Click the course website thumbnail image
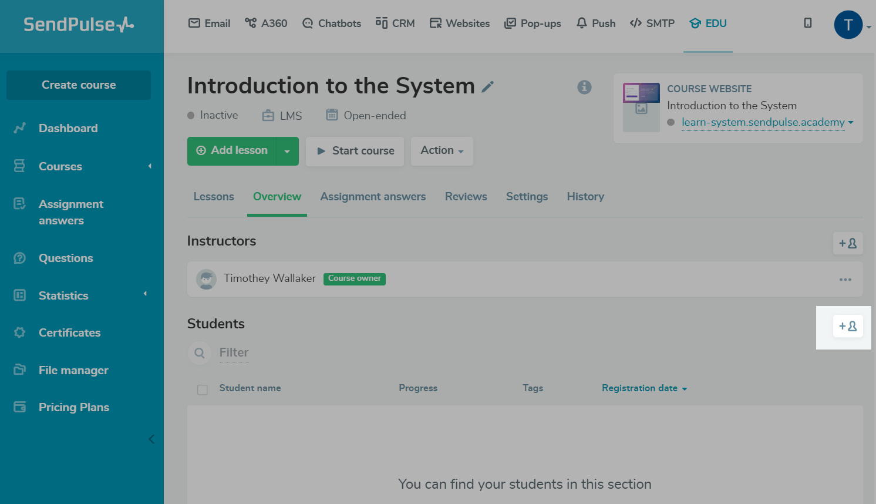This screenshot has width=876, height=504. point(641,107)
